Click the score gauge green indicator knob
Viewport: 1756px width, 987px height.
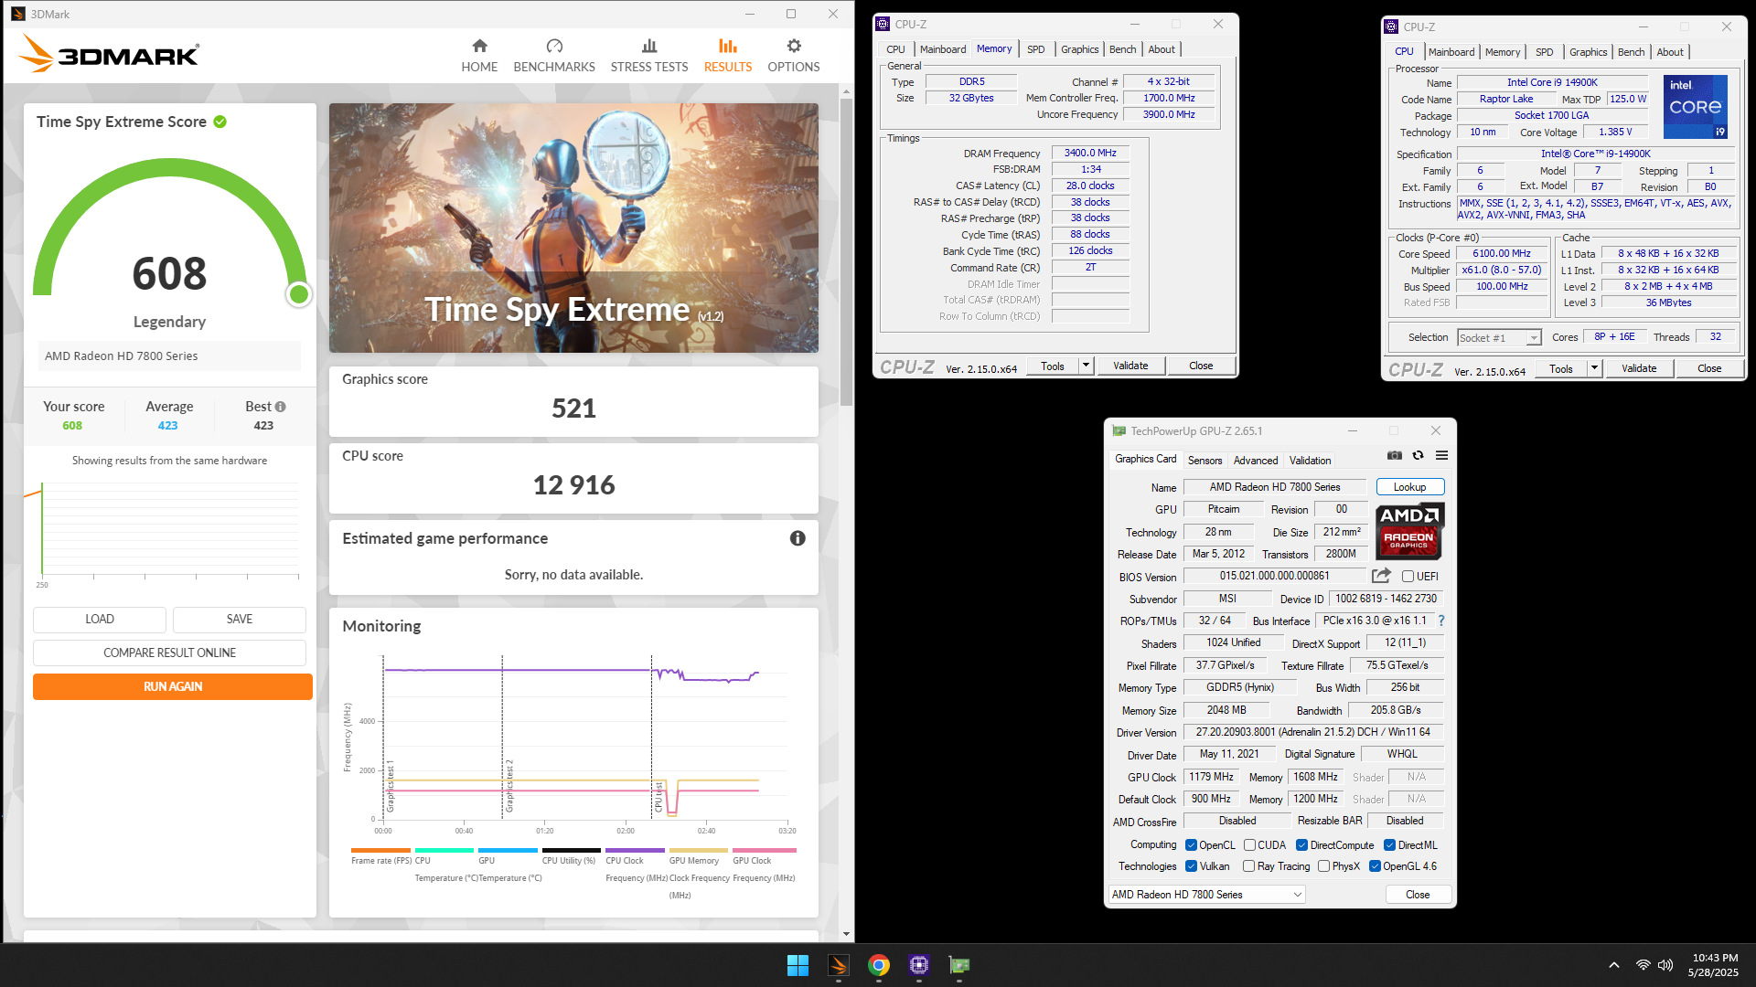pyautogui.click(x=299, y=294)
